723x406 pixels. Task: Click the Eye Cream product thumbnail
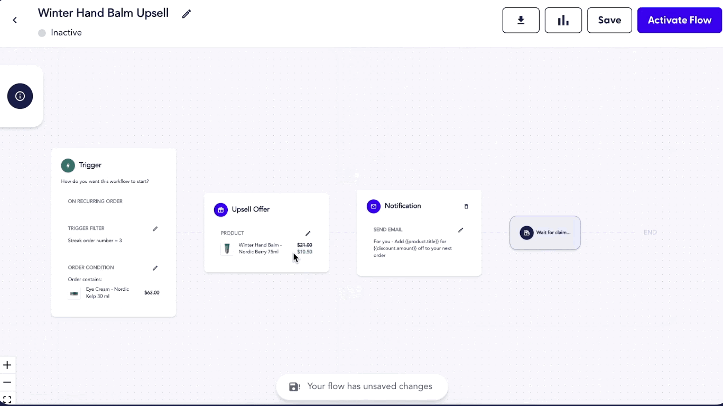[x=75, y=293]
